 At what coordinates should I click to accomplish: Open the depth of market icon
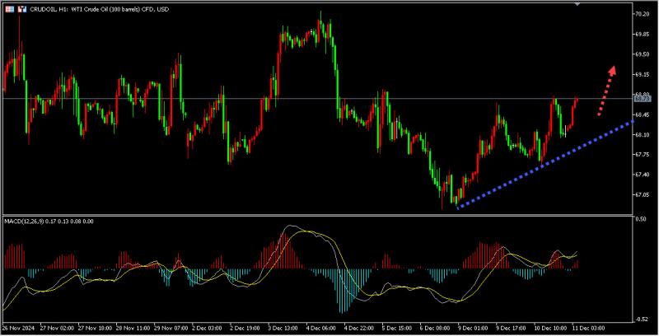click(10, 9)
